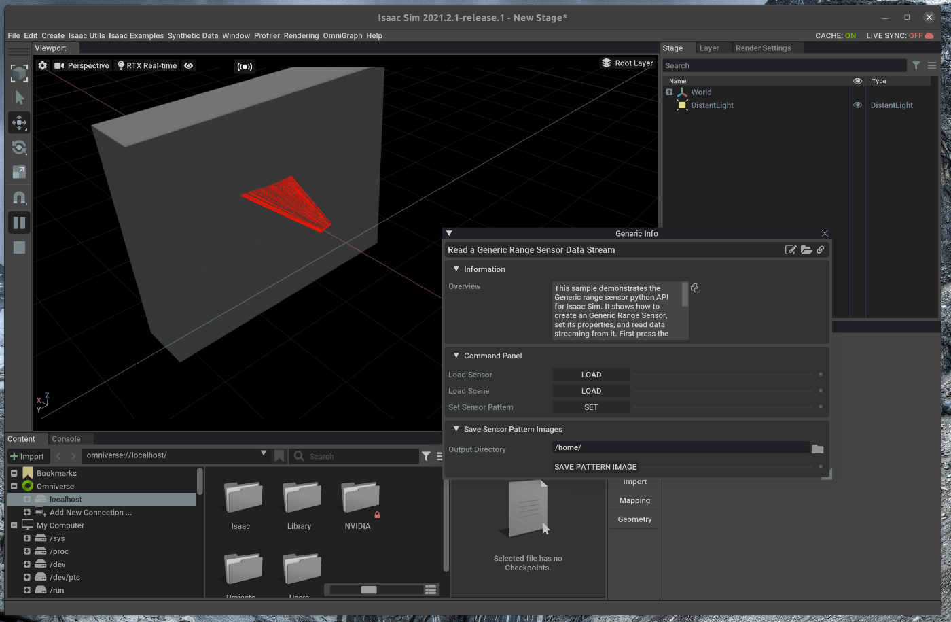Activate the Scale tool in toolbar

(19, 173)
